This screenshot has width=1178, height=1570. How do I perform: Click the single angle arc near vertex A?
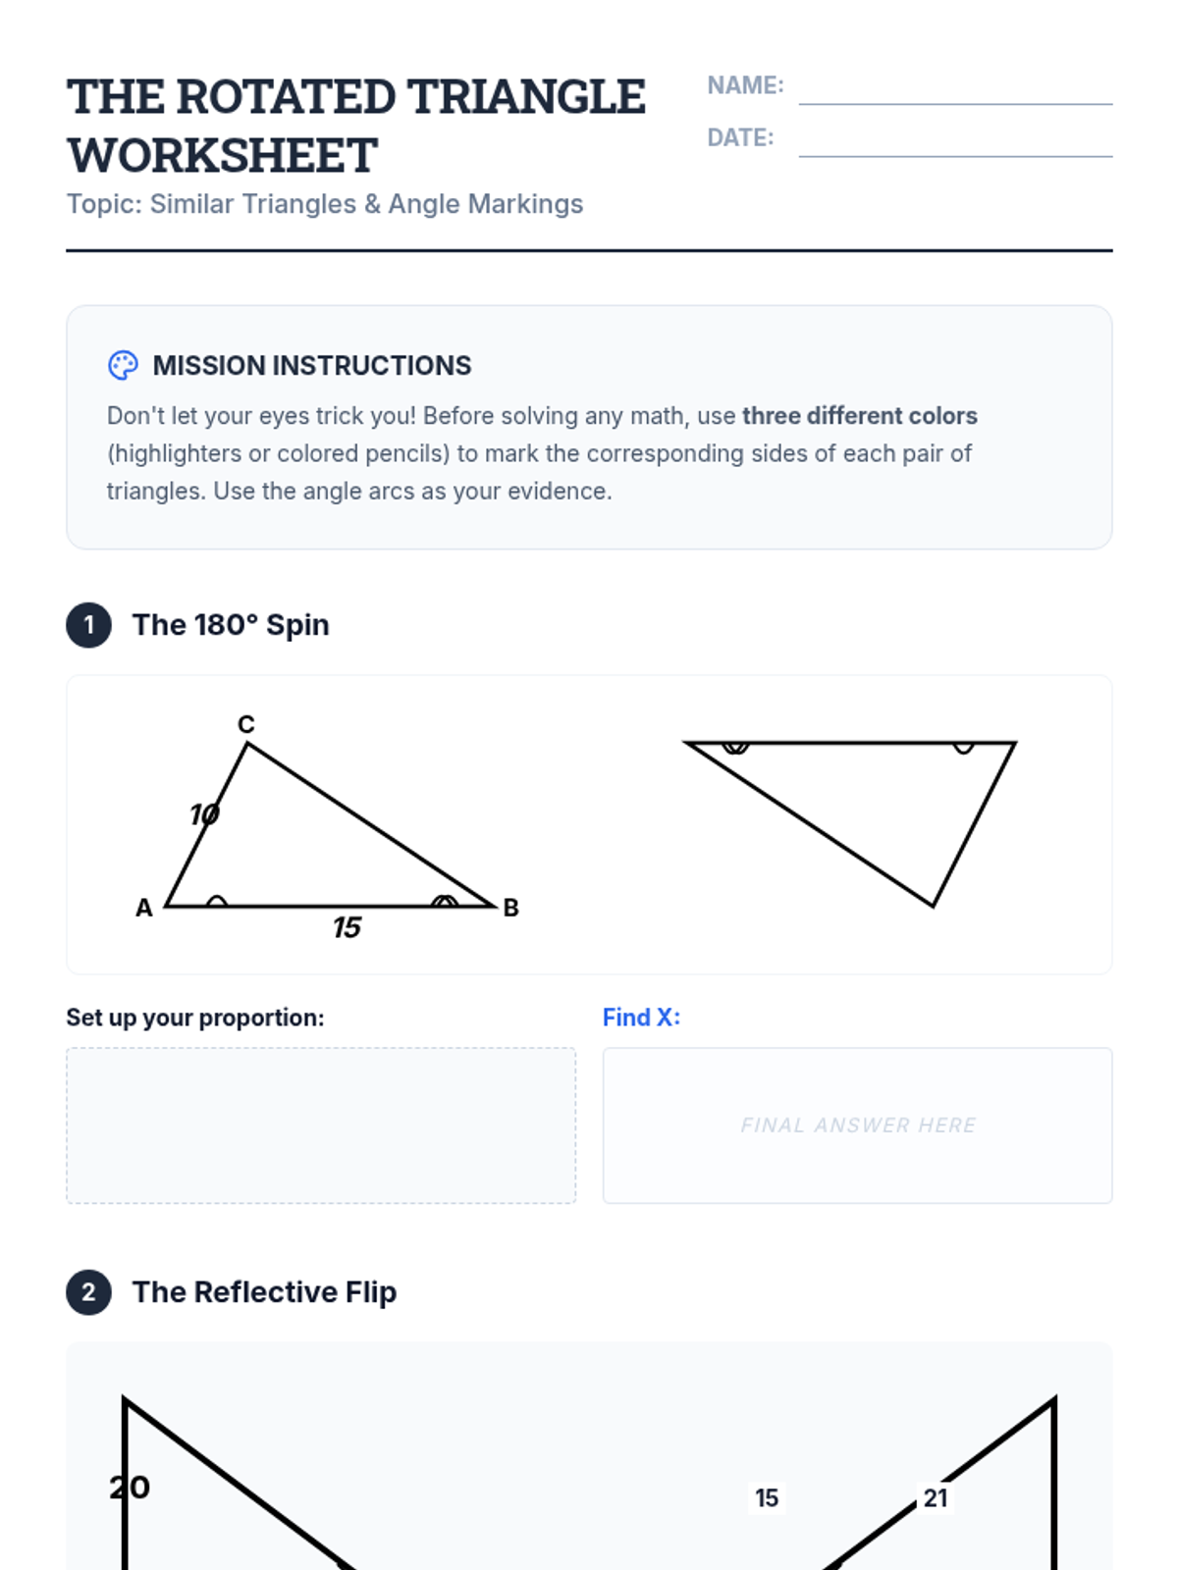(216, 901)
